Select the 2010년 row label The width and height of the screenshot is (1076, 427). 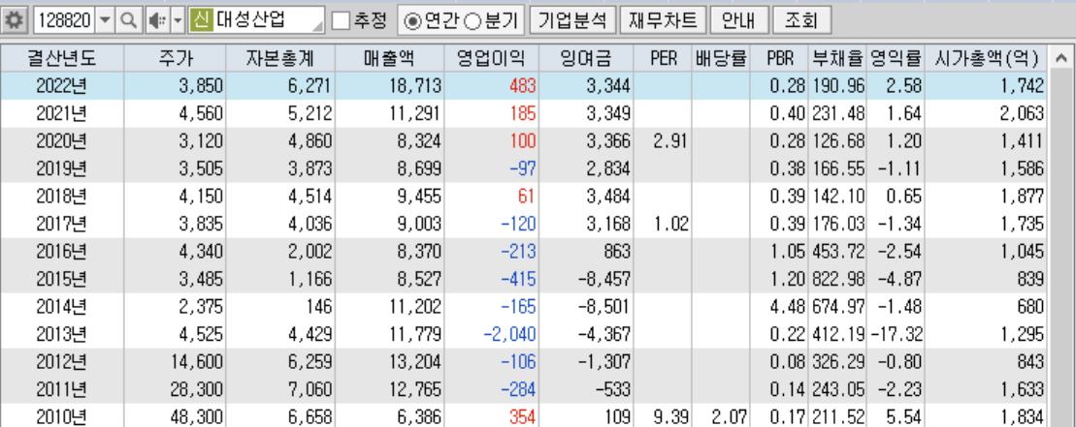pos(62,416)
